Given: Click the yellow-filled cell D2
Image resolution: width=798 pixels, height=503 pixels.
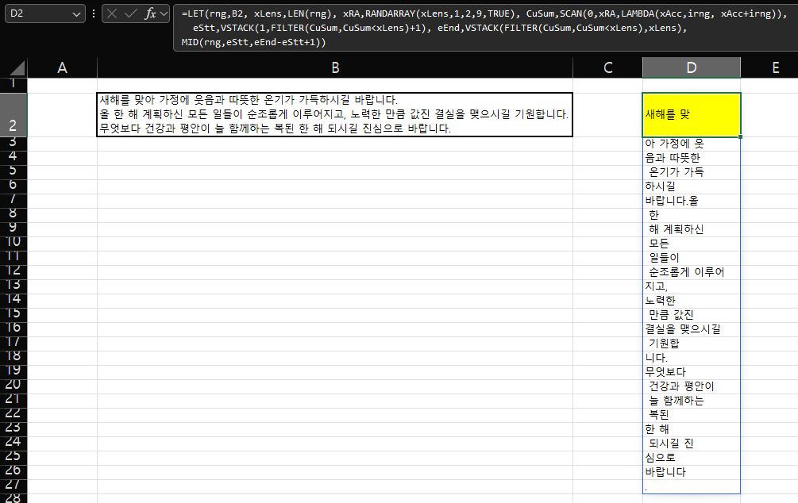Looking at the screenshot, I should [x=691, y=114].
